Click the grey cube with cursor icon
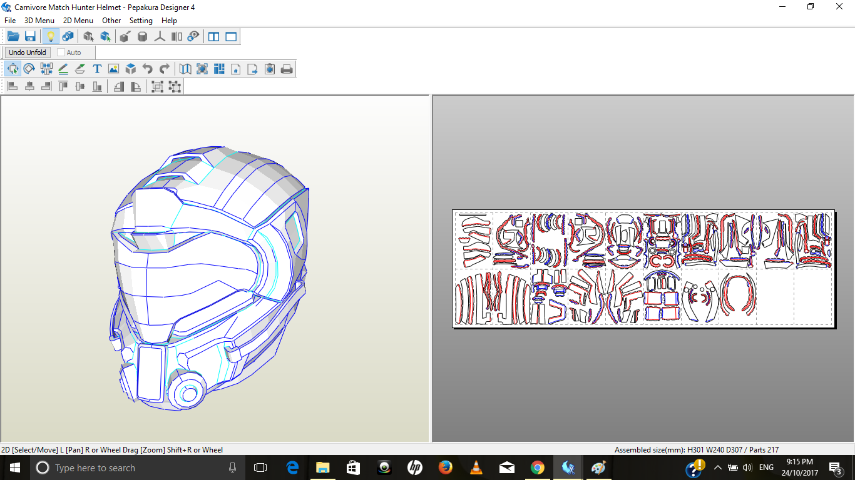 (88, 36)
